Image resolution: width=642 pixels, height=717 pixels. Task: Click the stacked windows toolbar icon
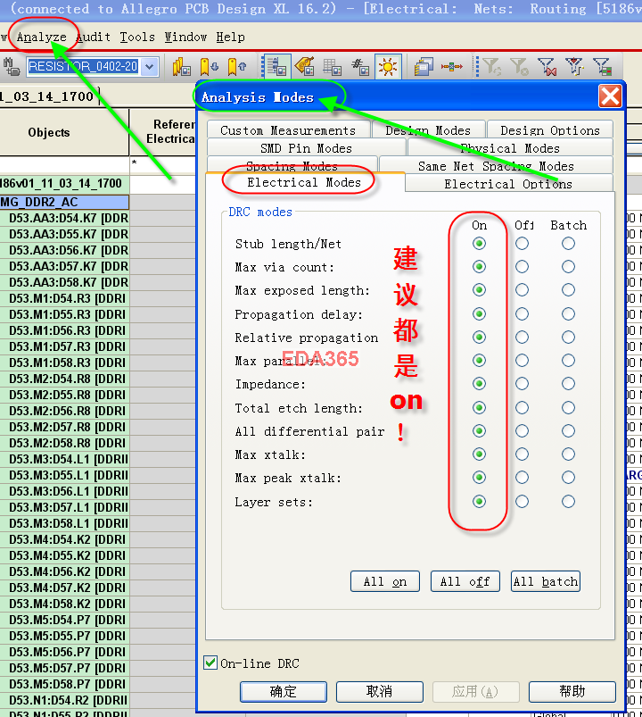[424, 67]
